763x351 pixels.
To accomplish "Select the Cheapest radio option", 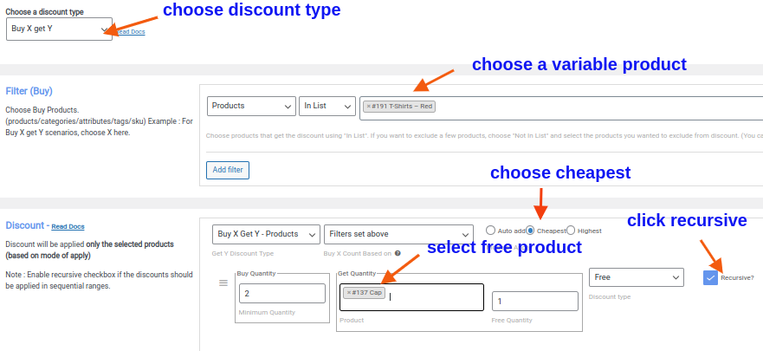I will click(x=531, y=231).
